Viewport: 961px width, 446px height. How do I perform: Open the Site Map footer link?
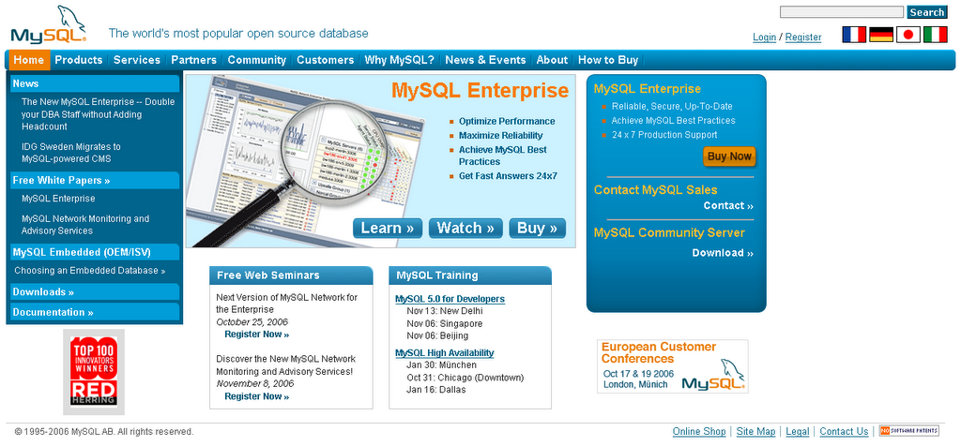pos(755,431)
